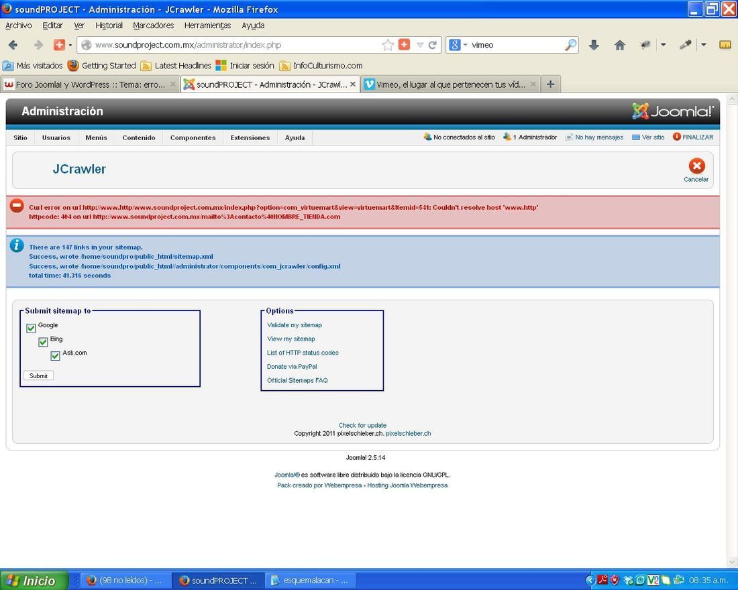This screenshot has width=738, height=590.
Task: Open the Historial menu
Action: click(109, 25)
